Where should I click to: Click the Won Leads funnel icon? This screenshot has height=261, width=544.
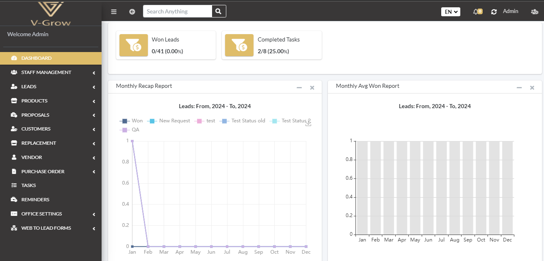[134, 46]
